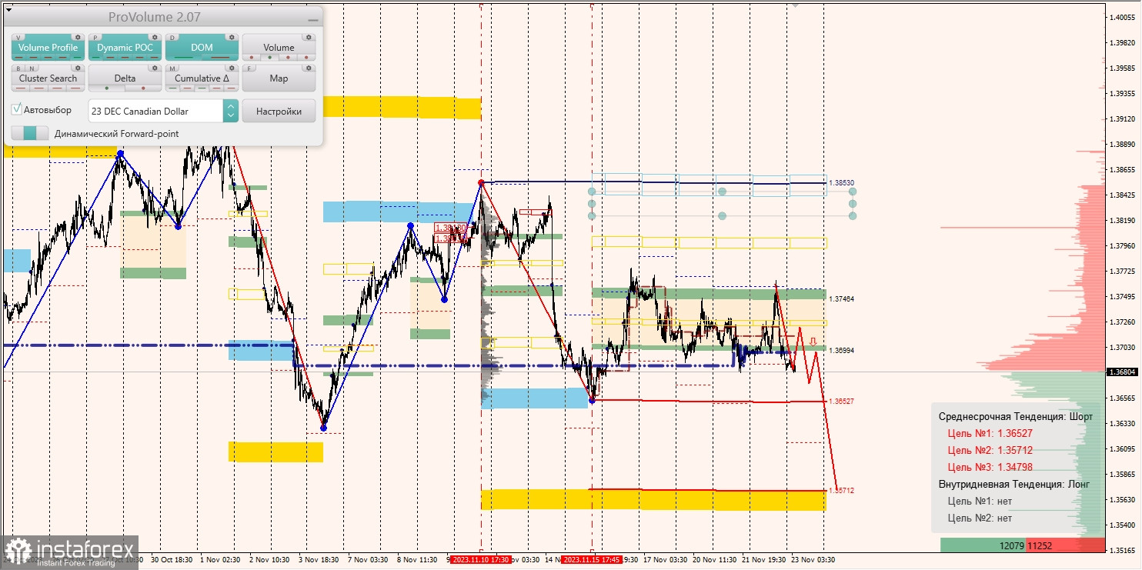Click the 1.36527 red line label on chart
The width and height of the screenshot is (1142, 570).
point(841,401)
